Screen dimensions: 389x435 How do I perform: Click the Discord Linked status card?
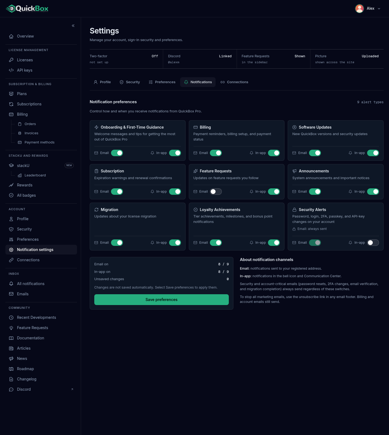(200, 59)
